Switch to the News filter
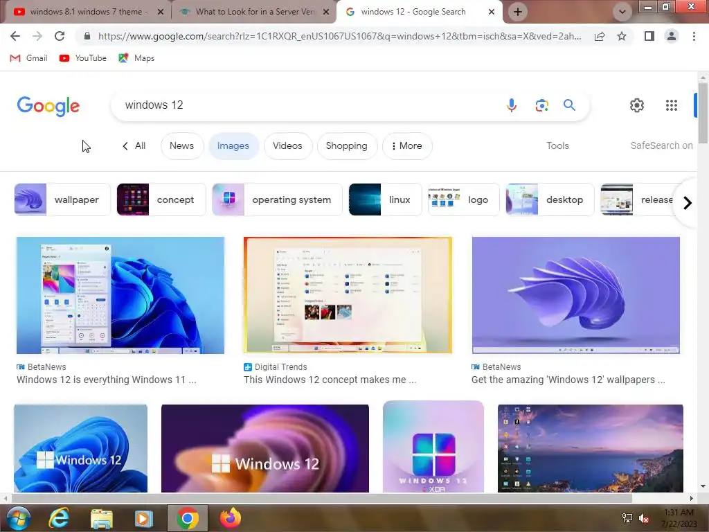Screen dimensions: 709x532 pos(182,145)
